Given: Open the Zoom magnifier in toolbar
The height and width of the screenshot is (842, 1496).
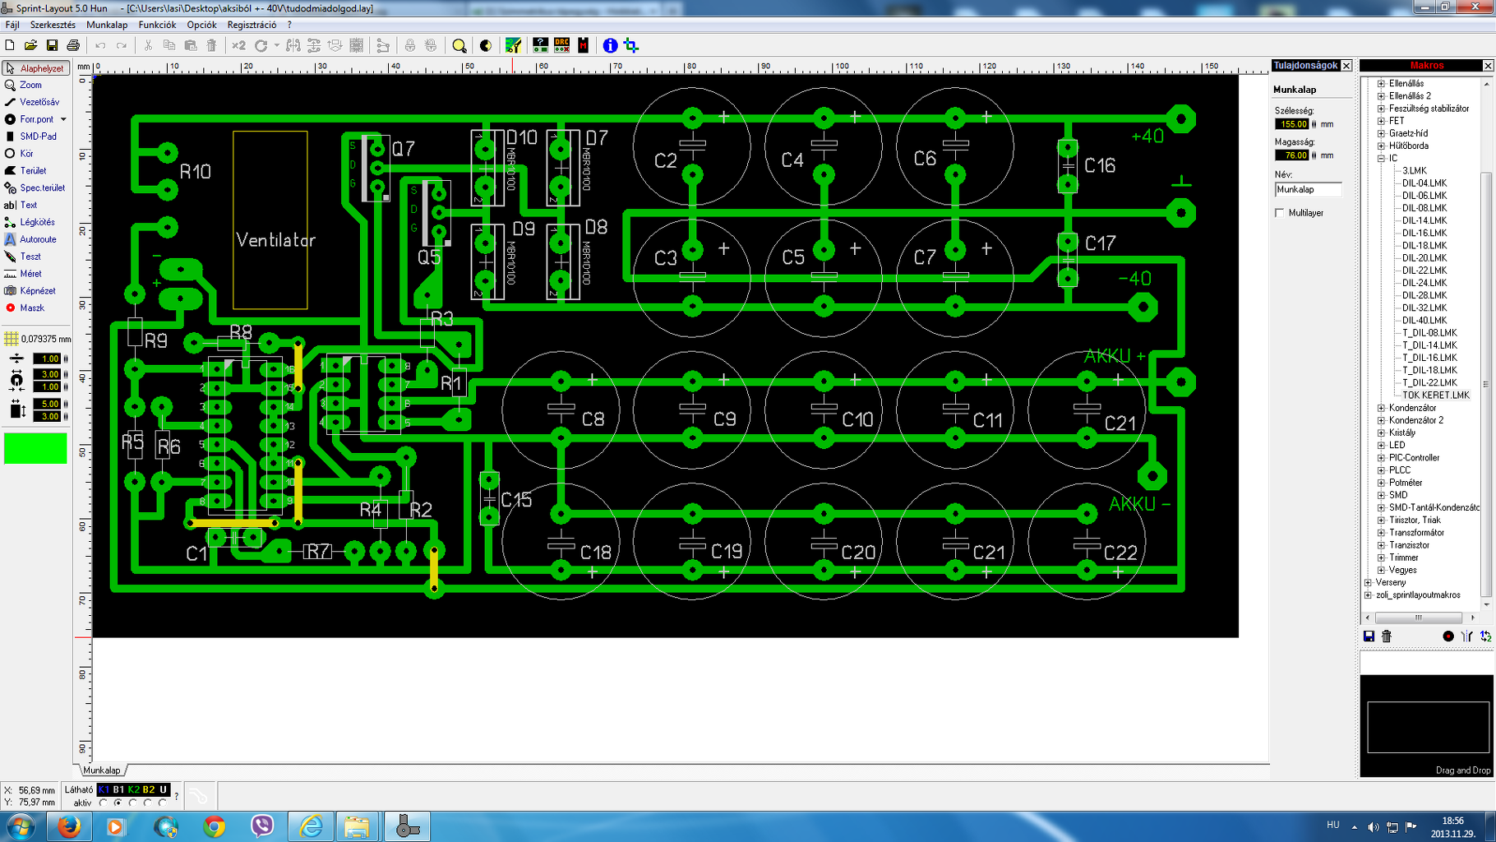Looking at the screenshot, I should click(x=459, y=46).
